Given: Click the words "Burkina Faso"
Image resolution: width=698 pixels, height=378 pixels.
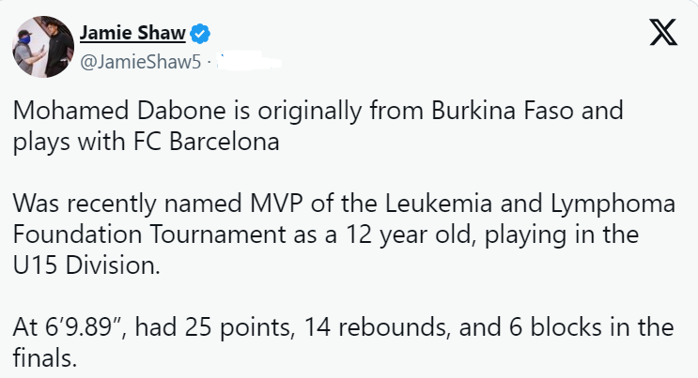Looking at the screenshot, I should tap(486, 113).
